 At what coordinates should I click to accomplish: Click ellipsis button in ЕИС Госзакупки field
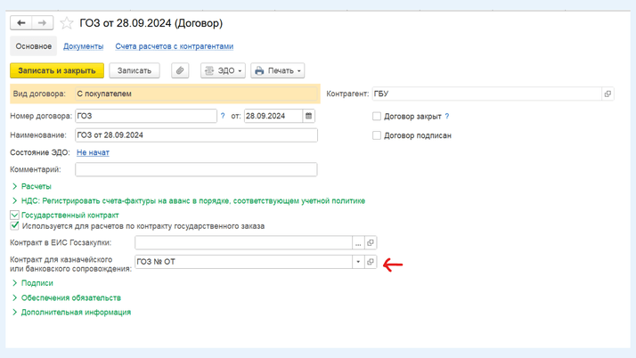coord(358,242)
